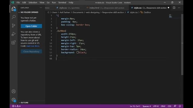
Task: Click the border-box value on line 4
Action: (82, 25)
